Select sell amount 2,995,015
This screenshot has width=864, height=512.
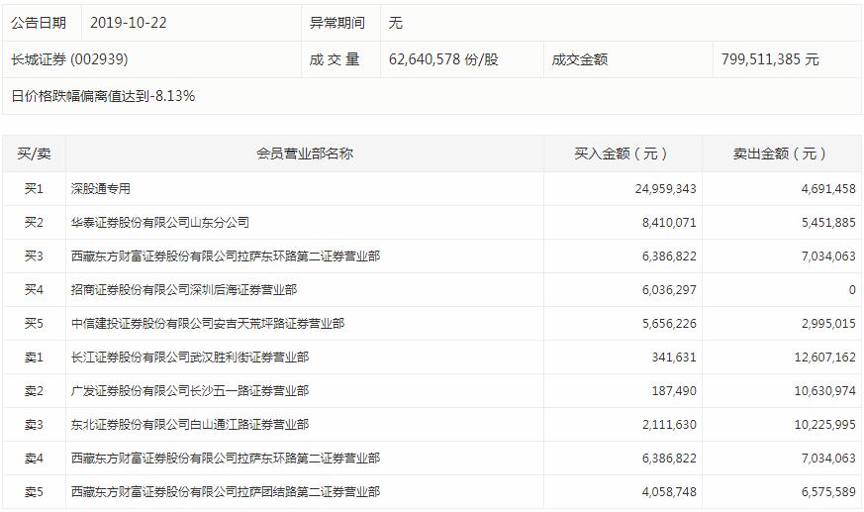(828, 323)
